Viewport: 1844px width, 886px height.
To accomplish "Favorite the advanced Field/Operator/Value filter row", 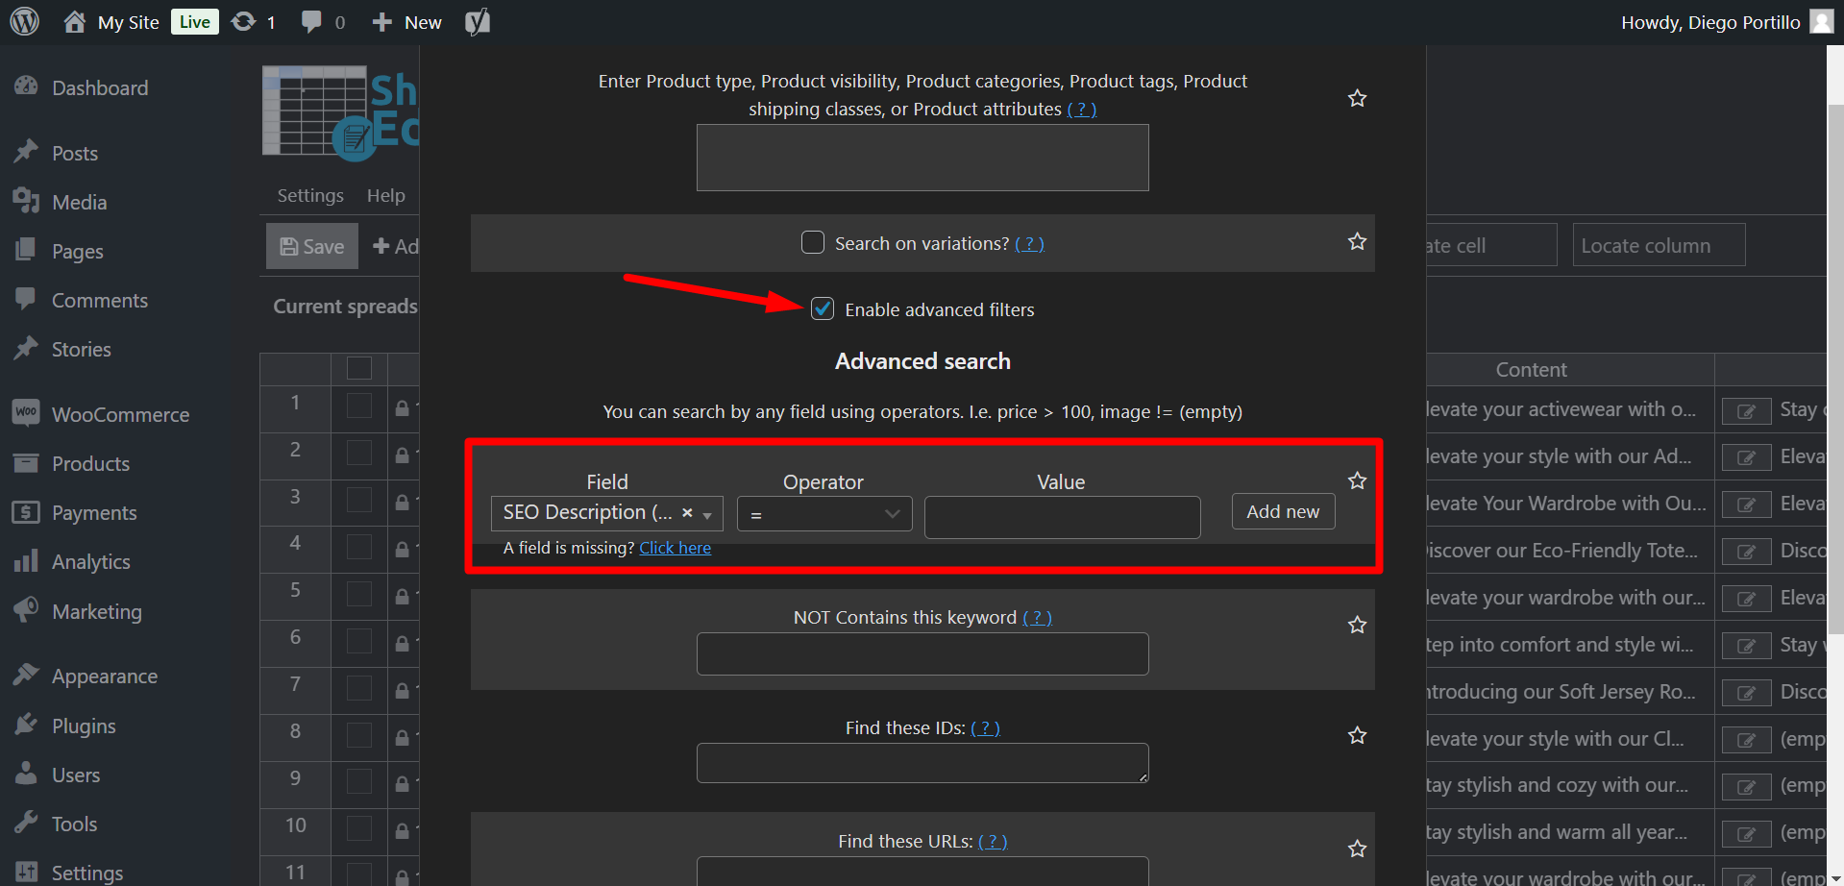I will tap(1357, 481).
